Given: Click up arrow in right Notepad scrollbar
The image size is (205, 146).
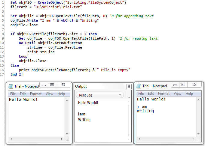Looking at the screenshot, I should [198, 100].
